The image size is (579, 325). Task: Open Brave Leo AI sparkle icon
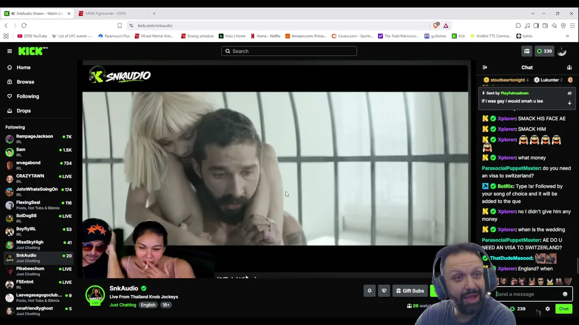pyautogui.click(x=554, y=26)
